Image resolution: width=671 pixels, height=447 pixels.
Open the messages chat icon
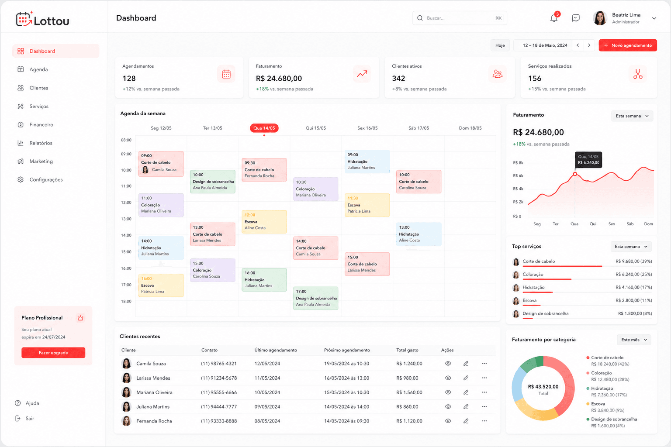576,18
